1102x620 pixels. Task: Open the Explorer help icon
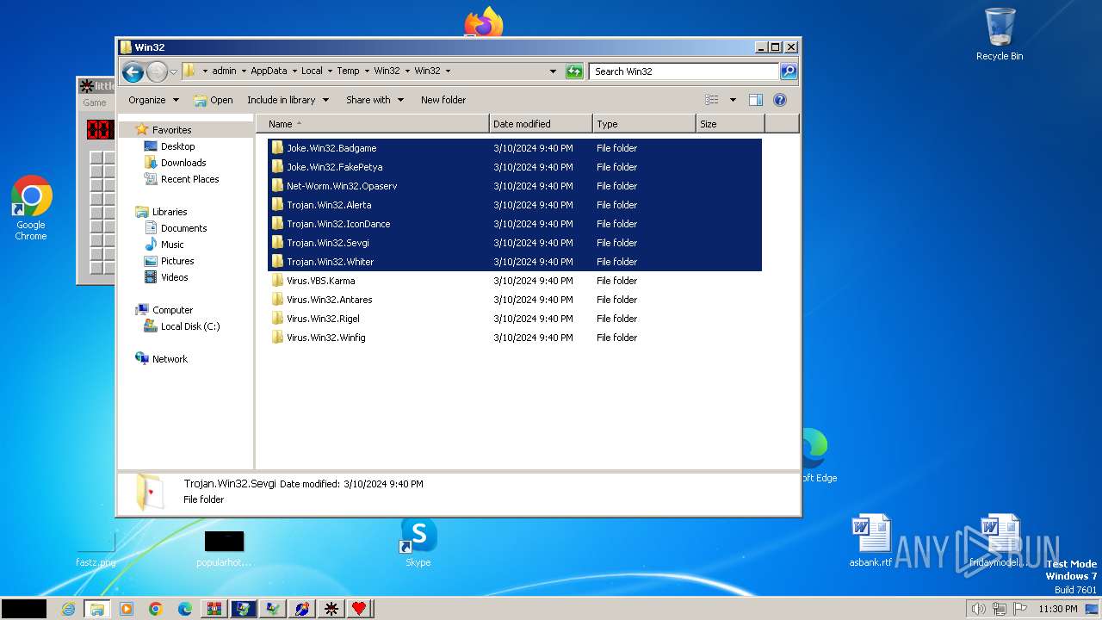pyautogui.click(x=780, y=100)
